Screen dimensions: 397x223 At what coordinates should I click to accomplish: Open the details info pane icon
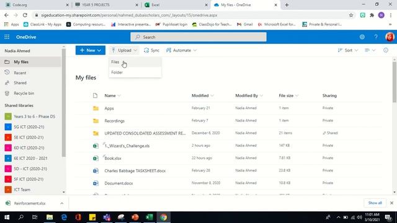[x=386, y=50]
